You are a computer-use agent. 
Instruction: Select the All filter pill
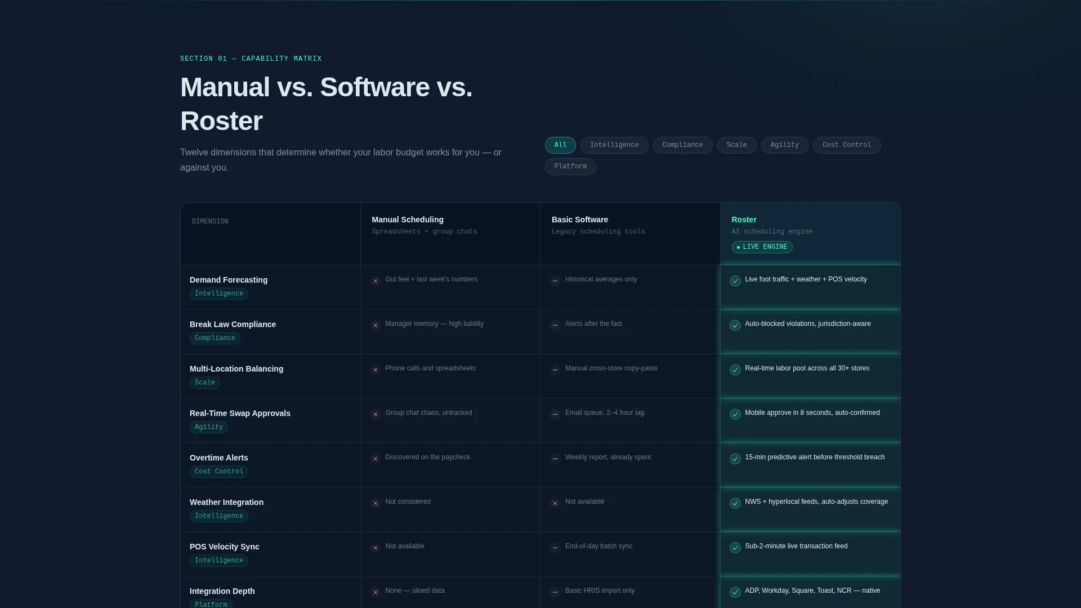560,145
